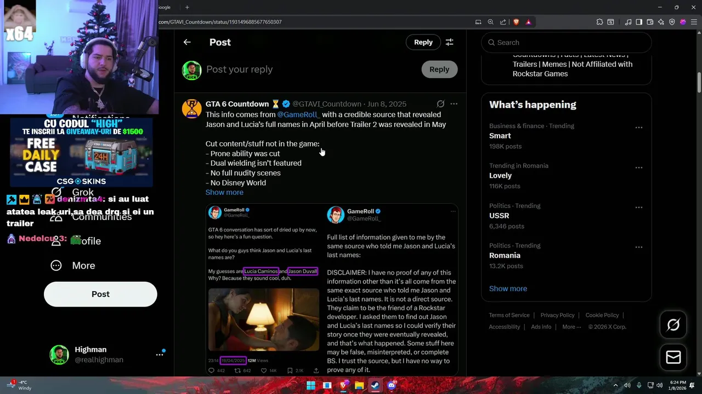Image resolution: width=702 pixels, height=394 pixels.
Task: Click the GTA 6 Countdown profile avatar
Action: [x=191, y=109]
